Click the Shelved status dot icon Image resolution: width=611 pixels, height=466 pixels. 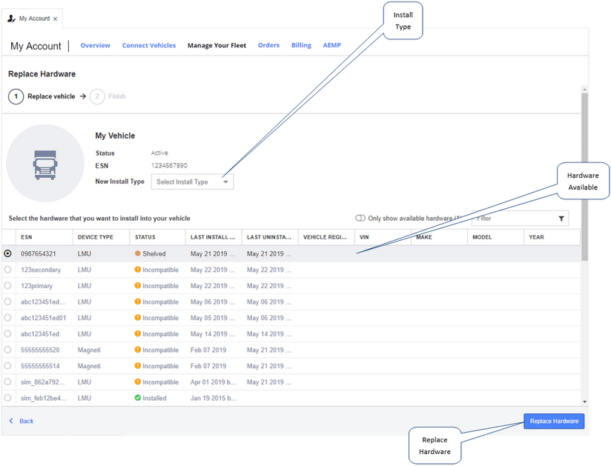pyautogui.click(x=138, y=253)
